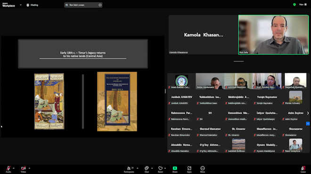The height and width of the screenshot is (174, 311).
Task: Click the green encryption shield icon
Action: (x=295, y=5)
